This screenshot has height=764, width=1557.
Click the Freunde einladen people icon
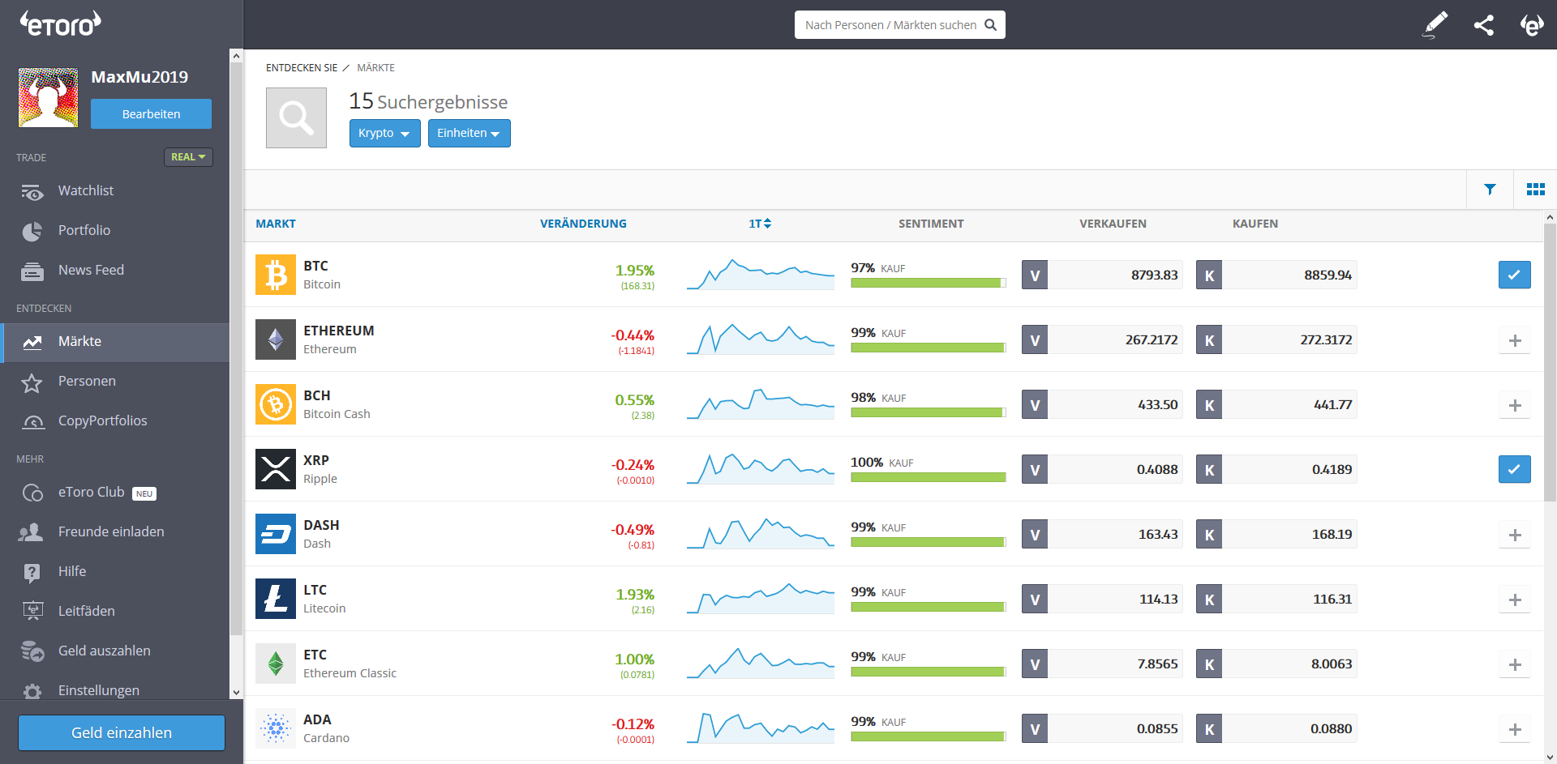(x=31, y=532)
